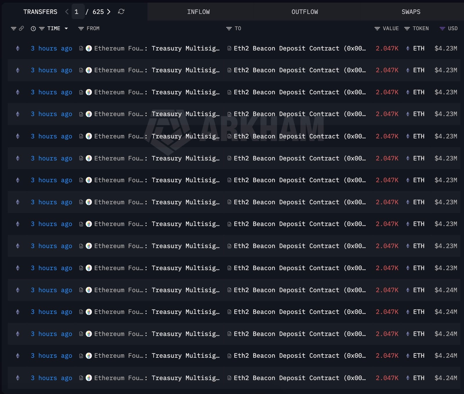This screenshot has width=464, height=394.
Task: Open the VALUE column filter icon
Action: tap(377, 28)
